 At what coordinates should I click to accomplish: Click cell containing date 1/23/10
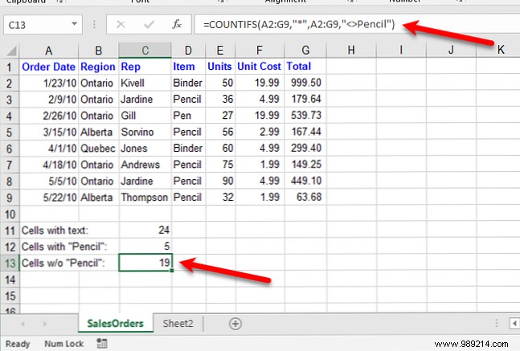click(49, 83)
